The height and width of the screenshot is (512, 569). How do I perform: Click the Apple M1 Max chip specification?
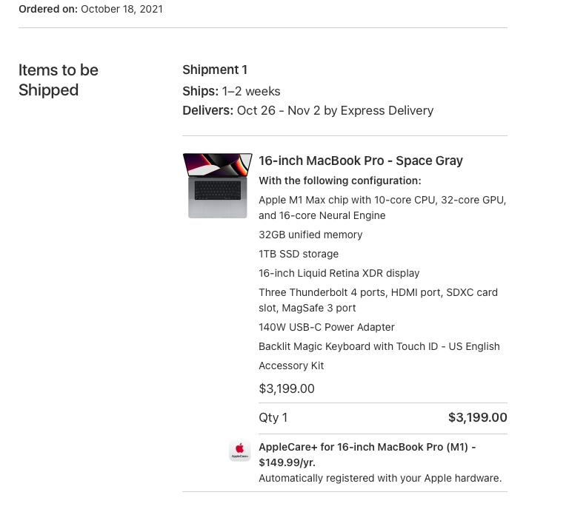(x=382, y=207)
